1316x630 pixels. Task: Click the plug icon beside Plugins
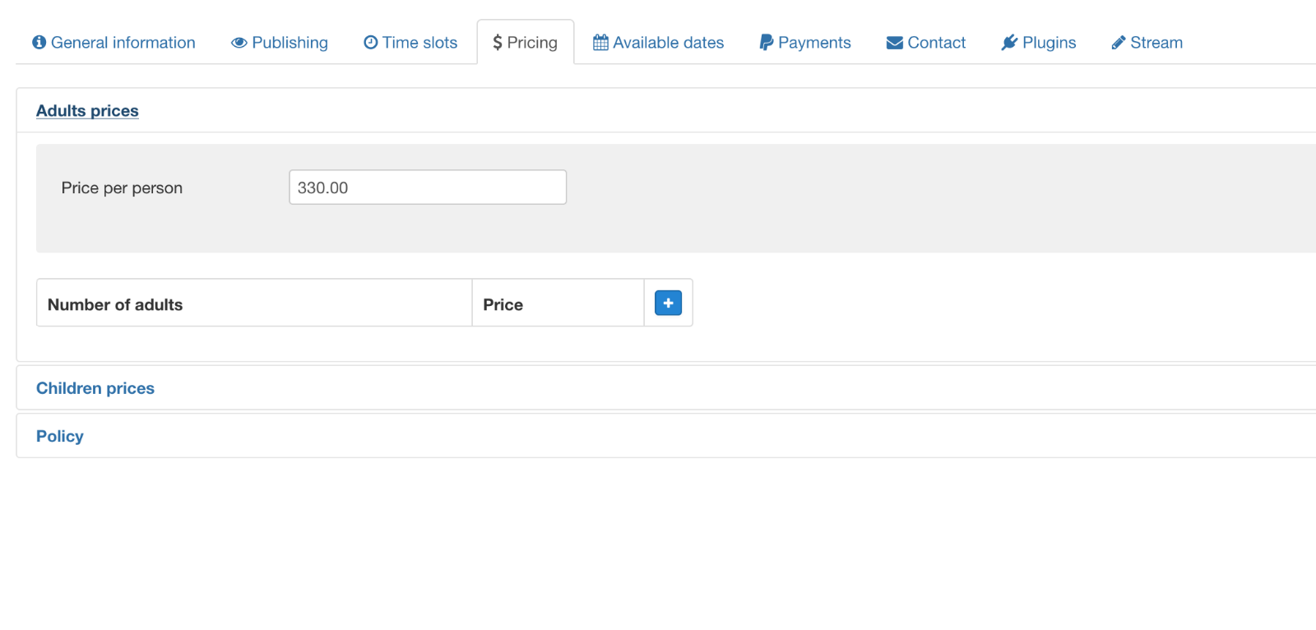tap(1009, 43)
